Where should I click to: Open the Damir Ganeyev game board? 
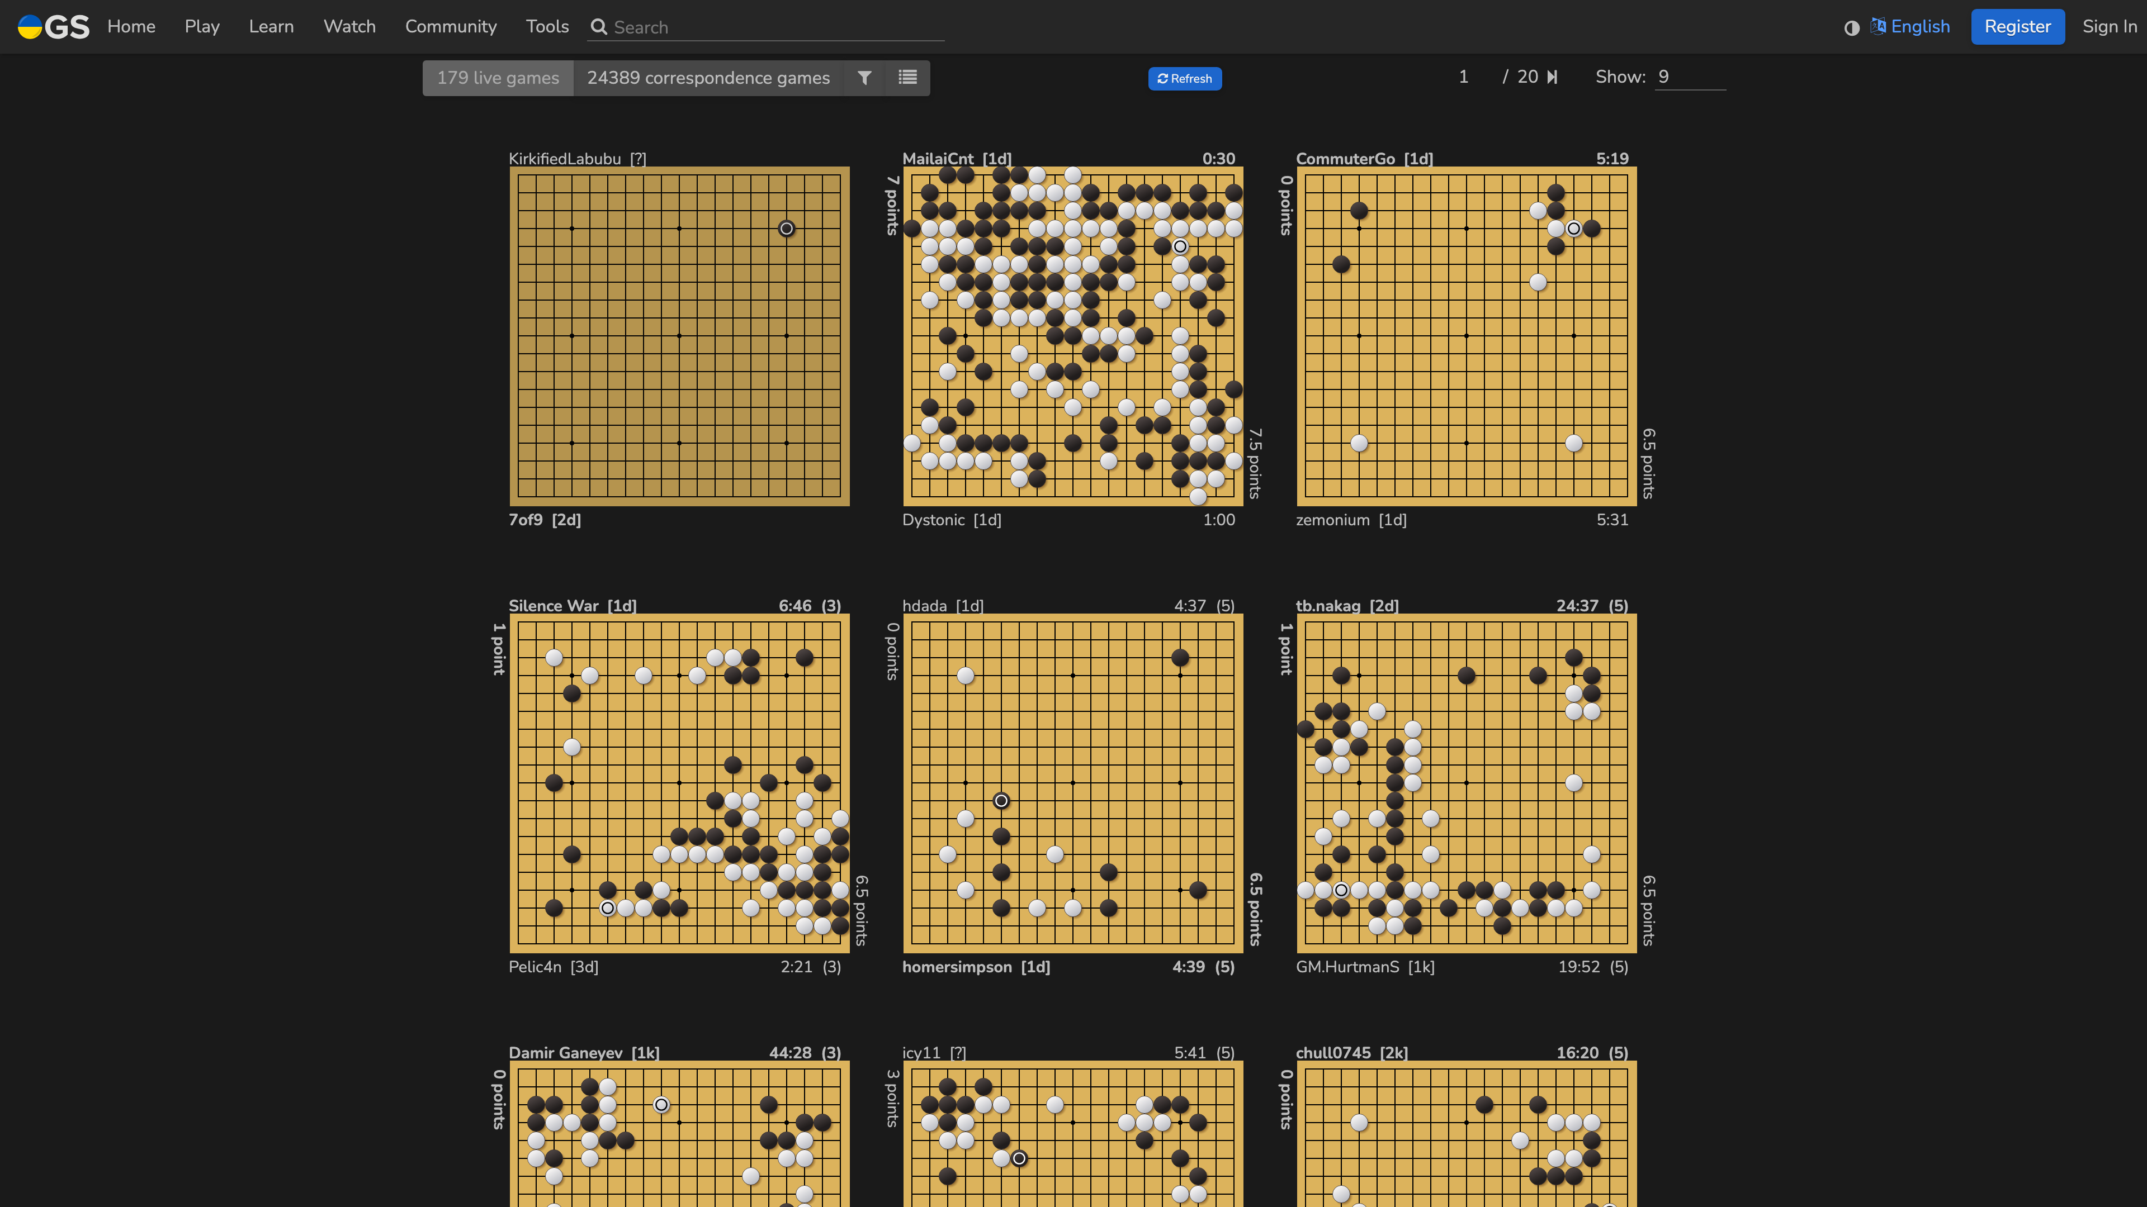point(679,1134)
